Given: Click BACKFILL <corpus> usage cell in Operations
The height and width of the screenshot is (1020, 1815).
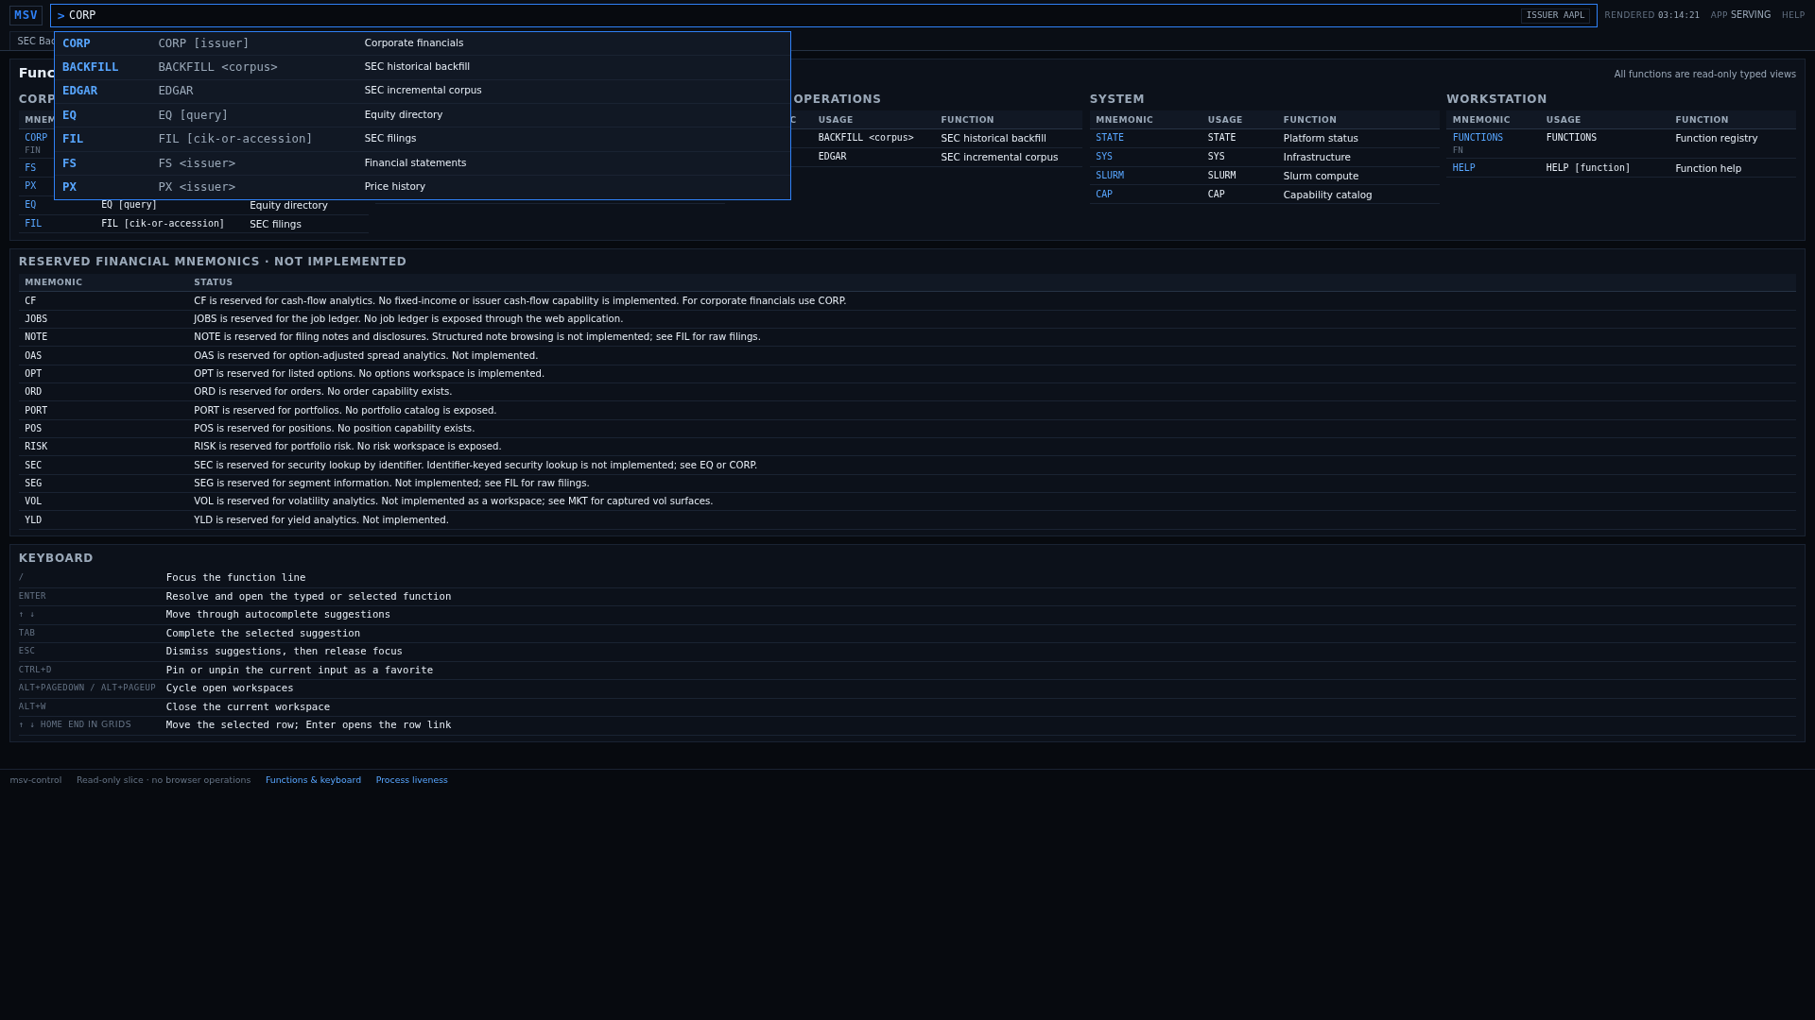Looking at the screenshot, I should click(866, 138).
